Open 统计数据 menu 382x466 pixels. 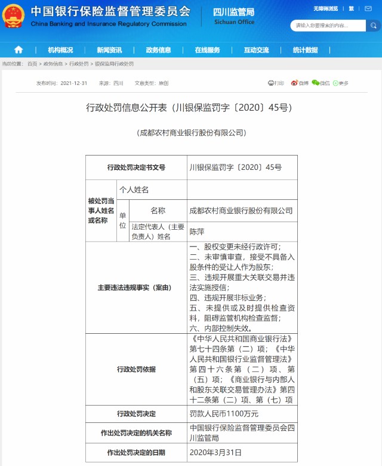click(x=305, y=50)
